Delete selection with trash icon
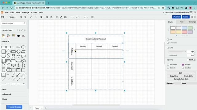 coord(41,17)
